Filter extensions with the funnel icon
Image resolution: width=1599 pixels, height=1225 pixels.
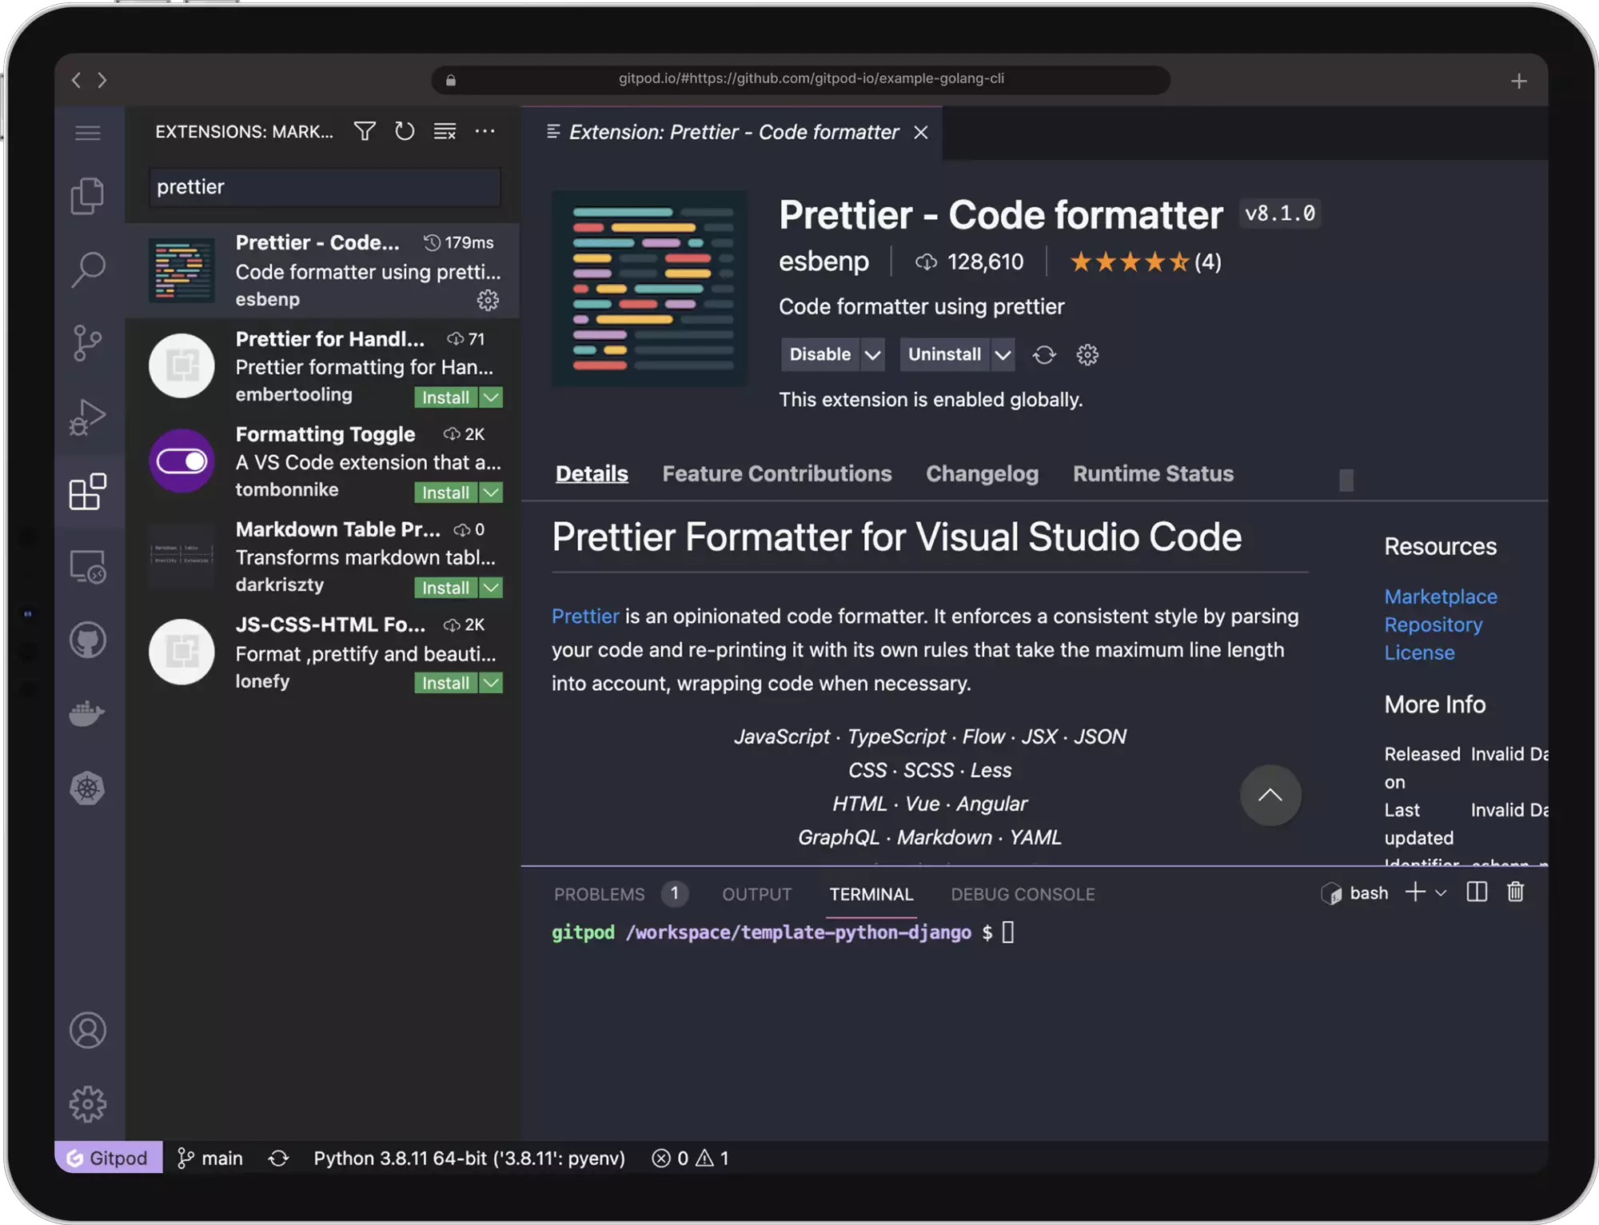coord(365,131)
